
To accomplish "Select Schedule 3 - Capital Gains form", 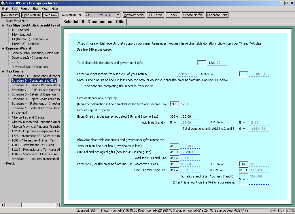I will click(35, 99).
